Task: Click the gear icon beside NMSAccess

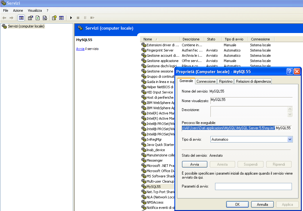Action: (x=144, y=202)
